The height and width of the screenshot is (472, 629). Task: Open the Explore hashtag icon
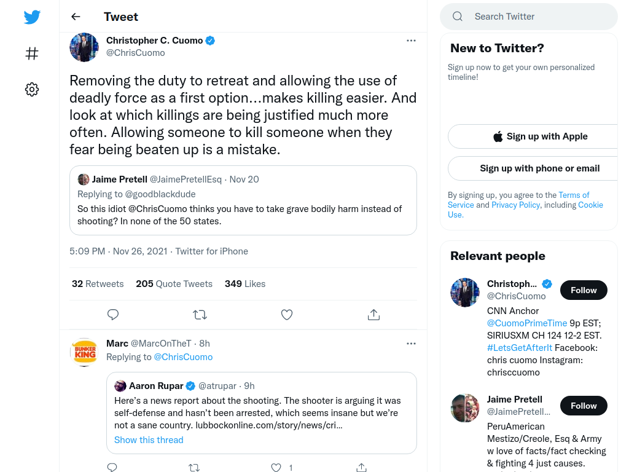[32, 53]
